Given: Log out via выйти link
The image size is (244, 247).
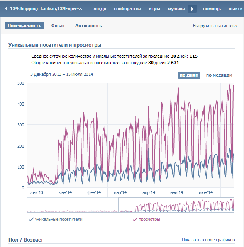Looking at the screenshot, I should pyautogui.click(x=236, y=9).
